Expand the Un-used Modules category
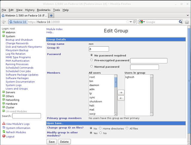 4,111
